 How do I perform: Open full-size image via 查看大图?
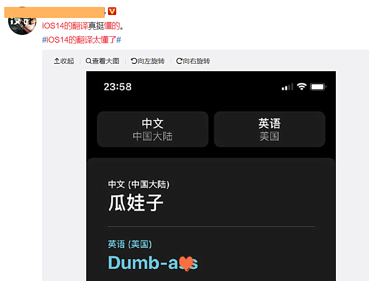[x=103, y=61]
